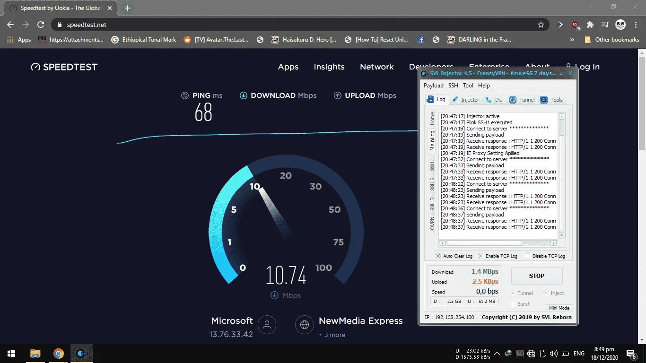Open the Network link on Speedtest

[x=377, y=67]
